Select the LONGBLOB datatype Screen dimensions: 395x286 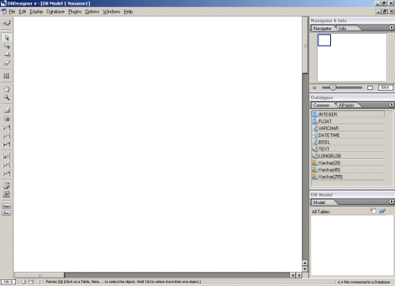348,156
